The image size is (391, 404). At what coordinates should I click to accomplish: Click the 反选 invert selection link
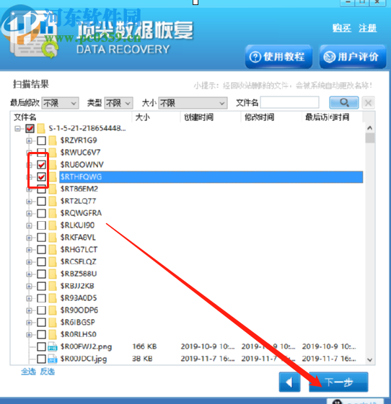(48, 372)
